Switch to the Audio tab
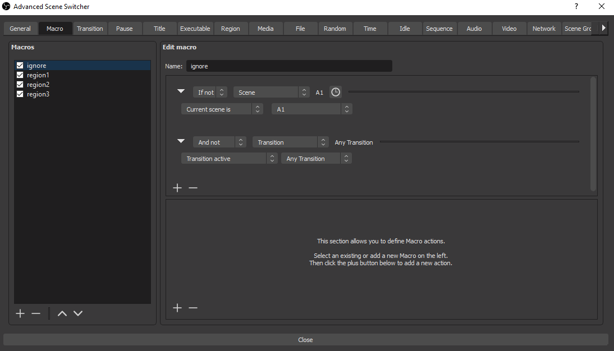This screenshot has height=351, width=614. pyautogui.click(x=474, y=29)
